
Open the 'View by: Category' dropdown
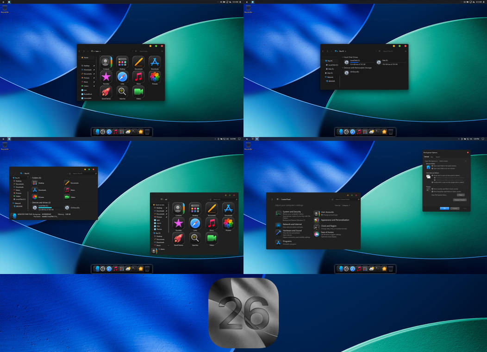pyautogui.click(x=346, y=205)
